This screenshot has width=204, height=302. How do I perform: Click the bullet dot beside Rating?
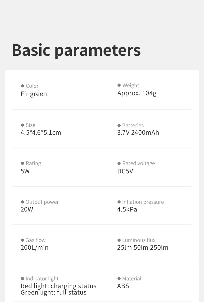tap(22, 163)
